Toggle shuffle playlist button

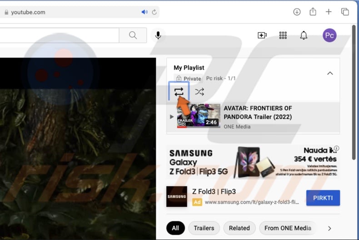[x=199, y=92]
